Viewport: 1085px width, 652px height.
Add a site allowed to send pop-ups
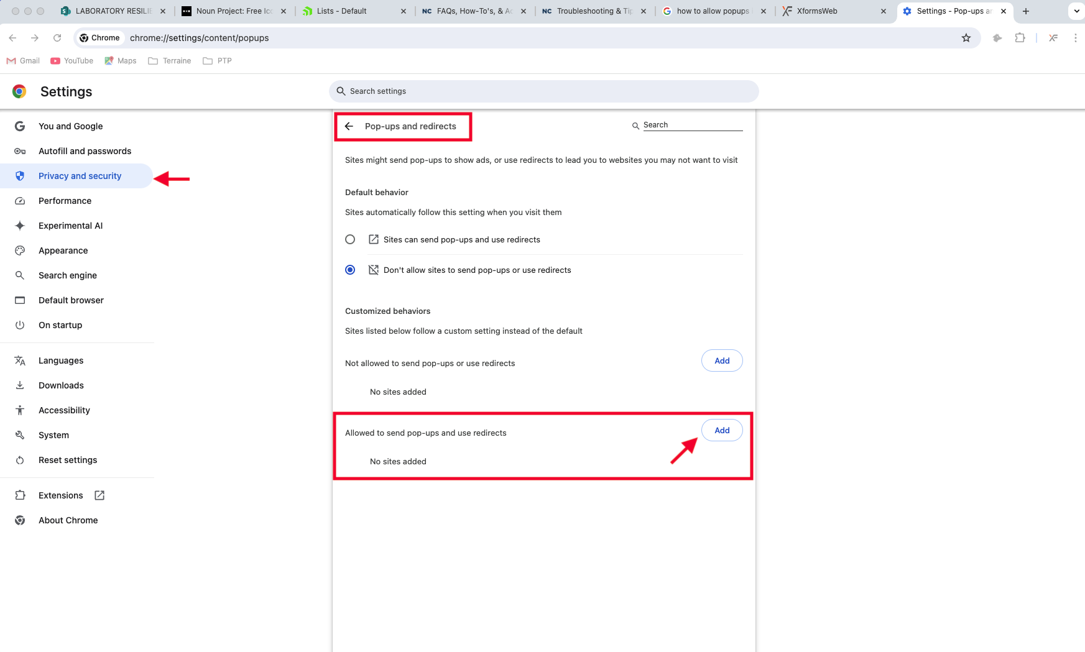pos(721,431)
